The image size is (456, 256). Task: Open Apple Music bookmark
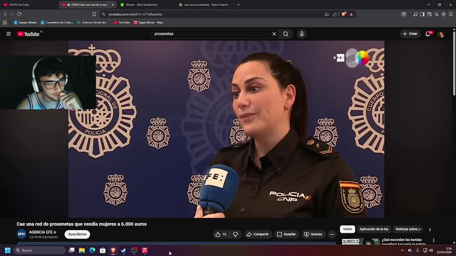click(x=150, y=22)
